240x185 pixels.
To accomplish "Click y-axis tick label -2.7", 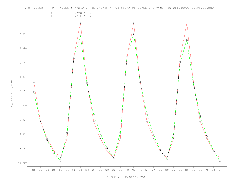I will 21,148.
